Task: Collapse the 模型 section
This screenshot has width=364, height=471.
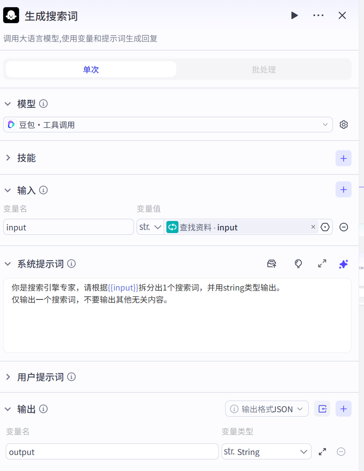Action: [x=8, y=104]
